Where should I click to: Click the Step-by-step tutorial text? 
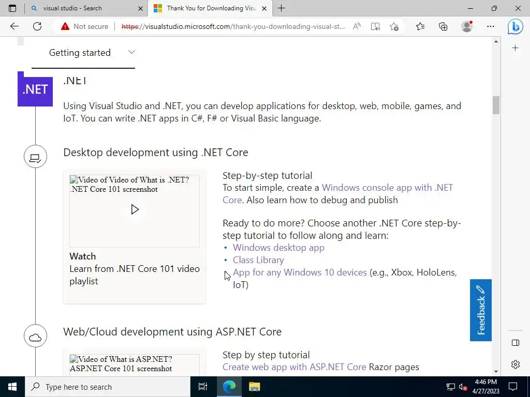268,176
